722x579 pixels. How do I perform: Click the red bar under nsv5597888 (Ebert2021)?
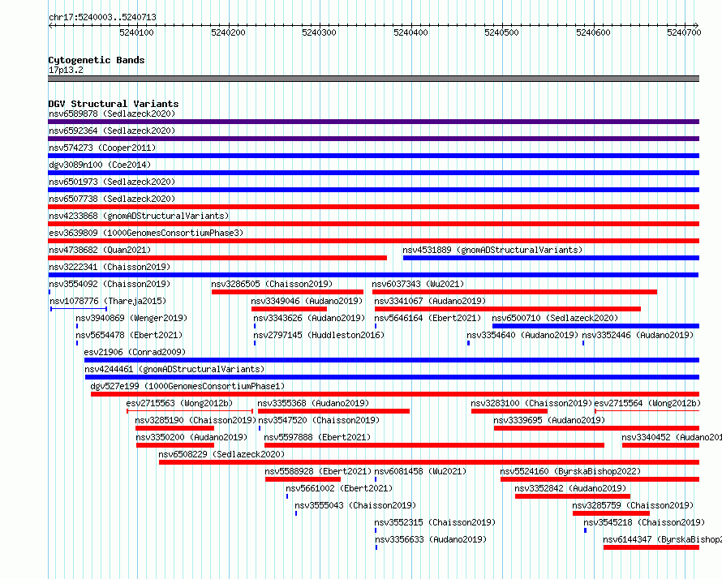434,445
